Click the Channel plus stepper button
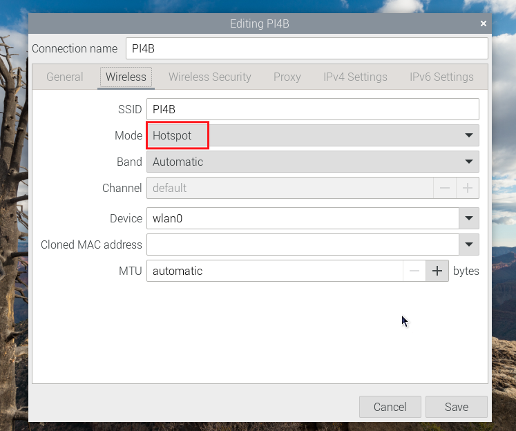Viewport: 516px width, 431px height. 467,188
